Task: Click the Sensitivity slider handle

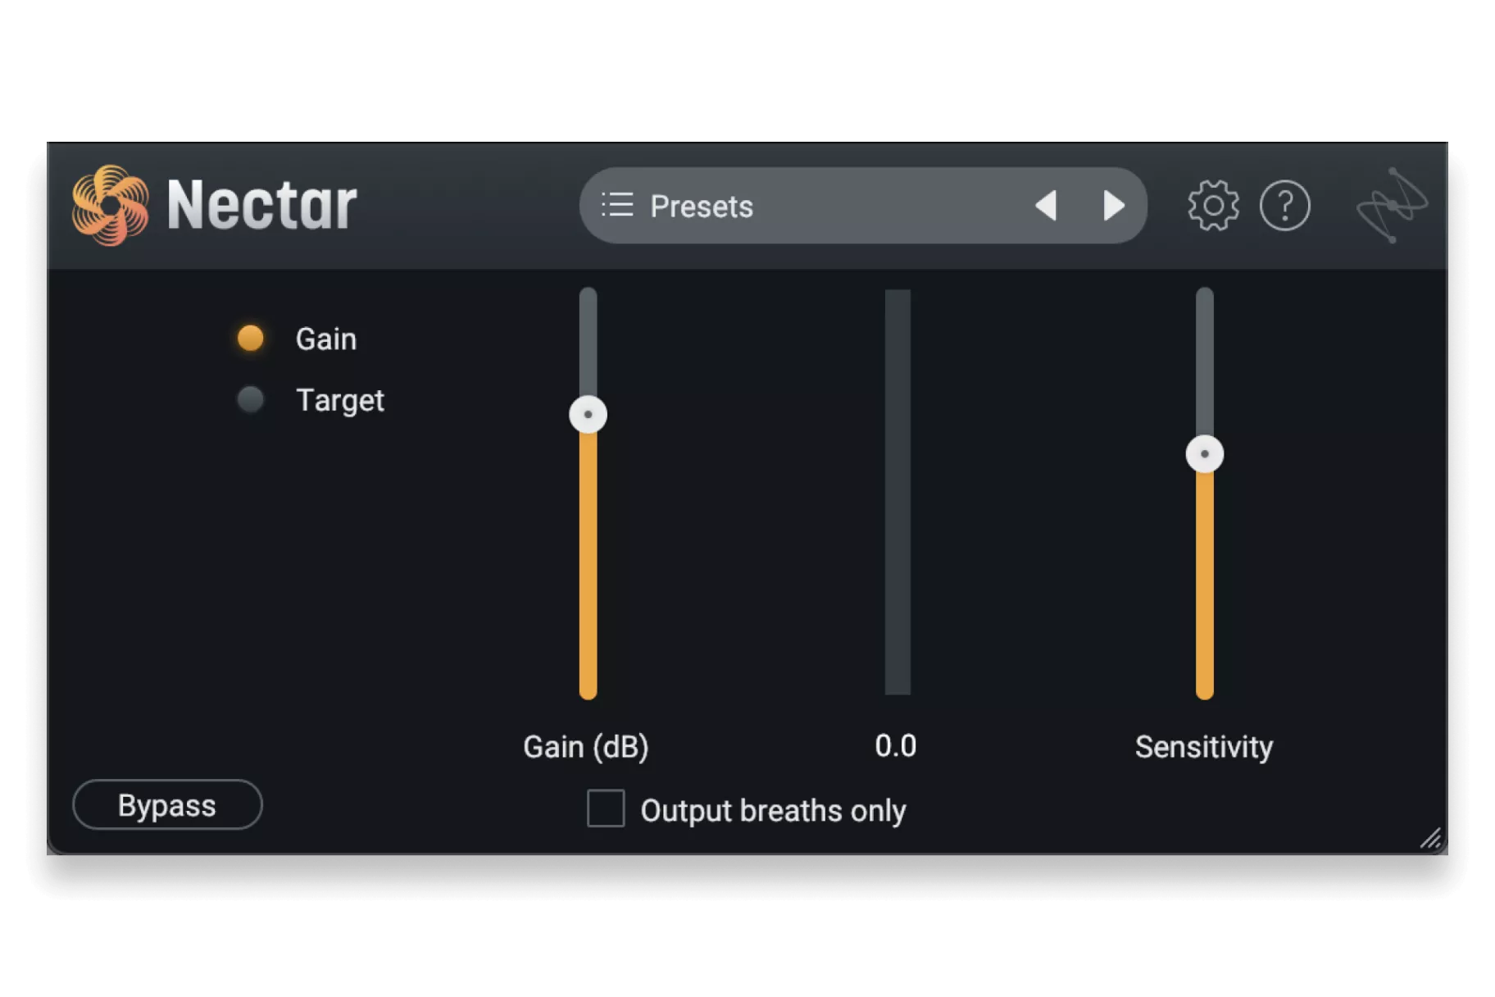Action: click(x=1204, y=454)
